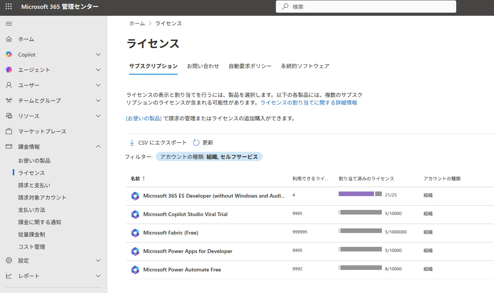Click the 設定 gear icon
Image resolution: width=494 pixels, height=293 pixels.
9,260
